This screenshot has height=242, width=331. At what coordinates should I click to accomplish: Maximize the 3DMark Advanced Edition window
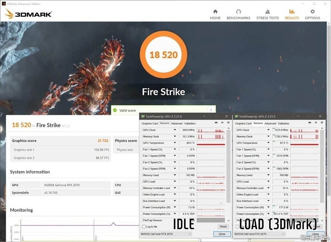tap(314, 4)
